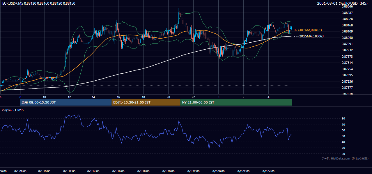Click the 0.87695 price axis label
Viewport: 372px width, 174px height.
click(x=347, y=75)
